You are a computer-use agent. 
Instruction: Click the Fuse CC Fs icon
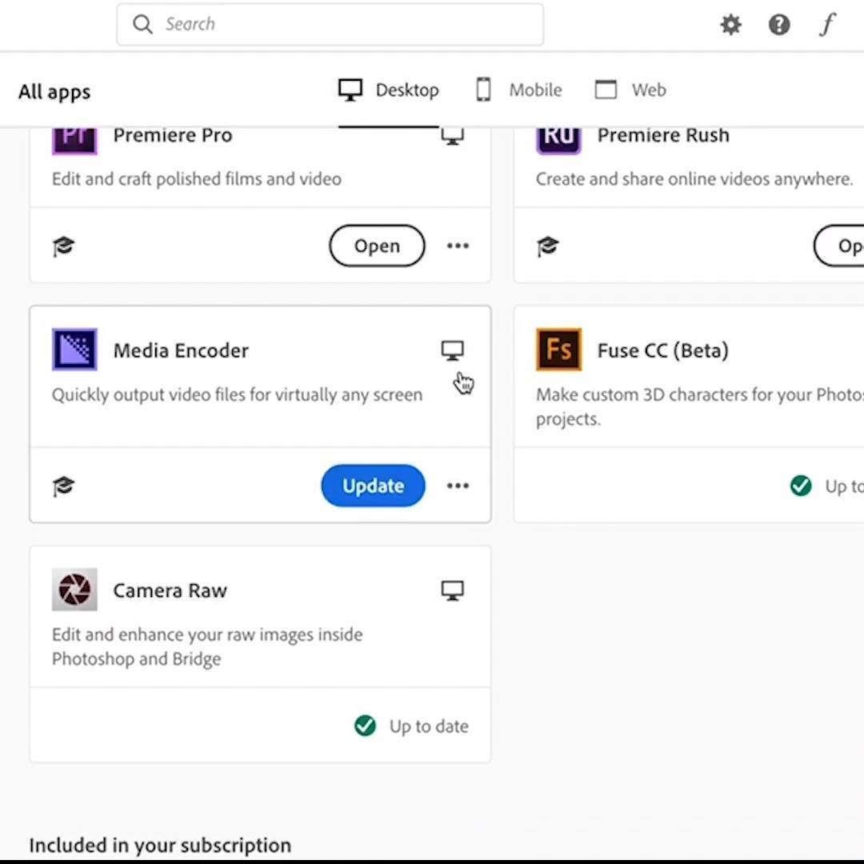tap(558, 350)
